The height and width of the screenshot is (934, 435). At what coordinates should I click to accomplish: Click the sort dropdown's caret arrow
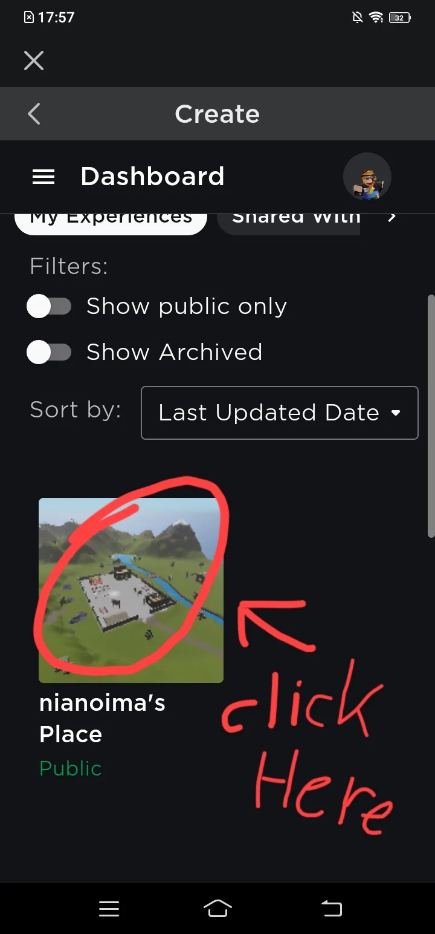[396, 413]
